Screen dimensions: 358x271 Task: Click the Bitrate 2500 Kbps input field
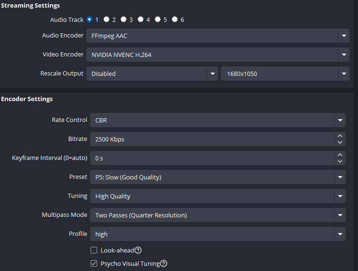(x=212, y=139)
